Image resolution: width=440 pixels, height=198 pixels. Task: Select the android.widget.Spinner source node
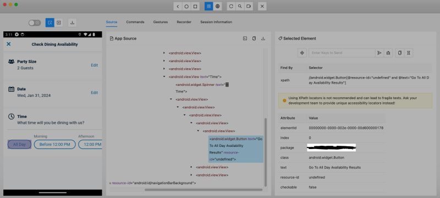coord(202,88)
